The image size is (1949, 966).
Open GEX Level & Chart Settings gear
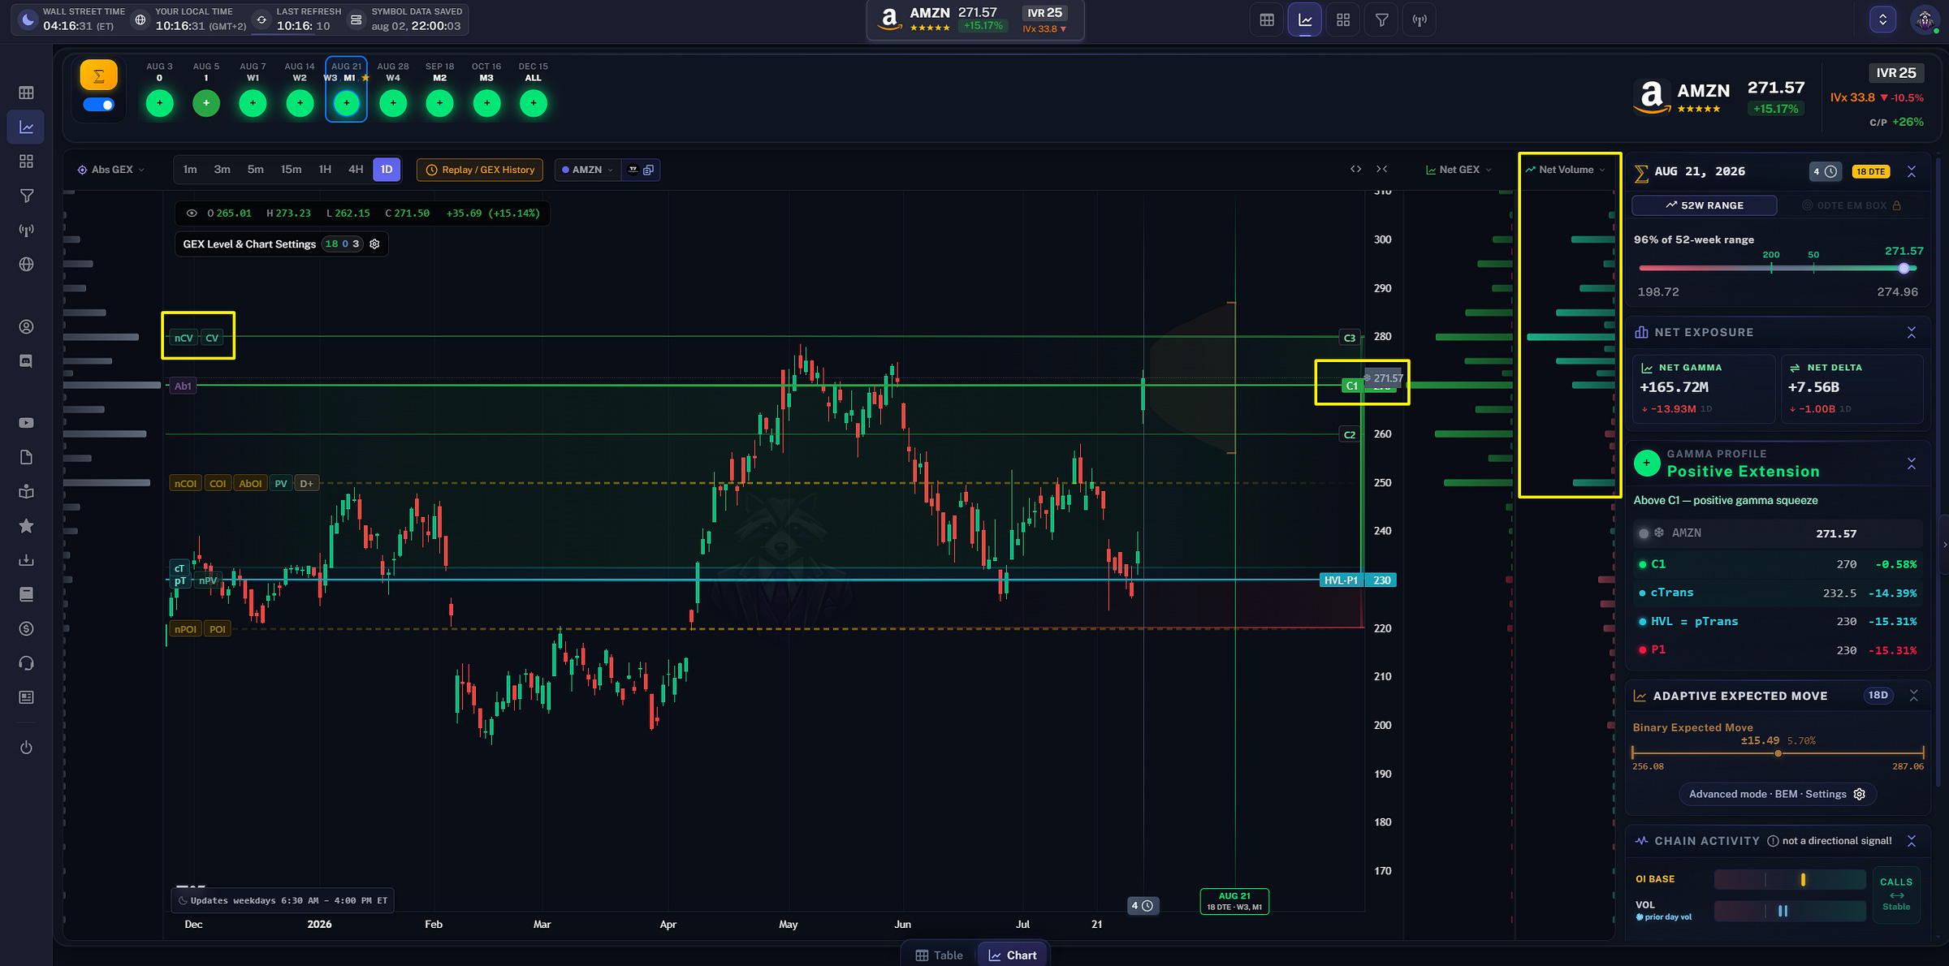pos(374,244)
